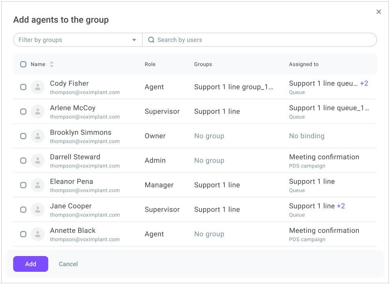Click Brooklyn Simmons's avatar icon
This screenshot has width=390, height=284.
(37, 136)
